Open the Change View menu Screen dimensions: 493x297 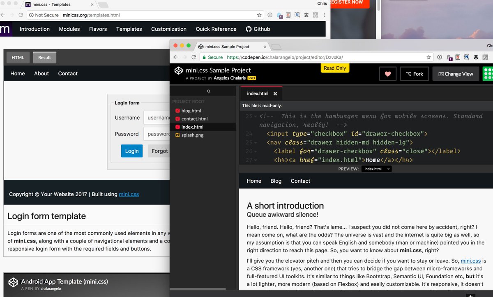coord(456,74)
